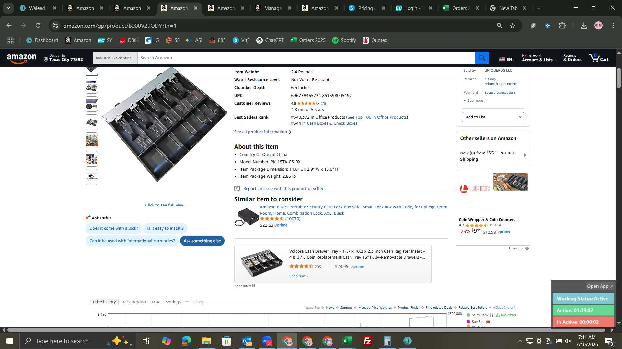Open the Volcora Cash Drawer Tray sponsored image
Screen dimensions: 622x349
262,263
